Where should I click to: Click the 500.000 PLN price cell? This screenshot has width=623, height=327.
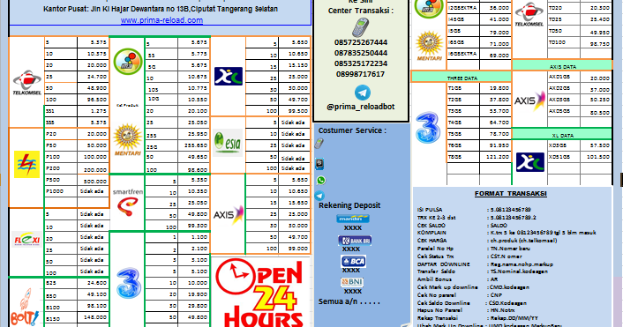(x=93, y=180)
